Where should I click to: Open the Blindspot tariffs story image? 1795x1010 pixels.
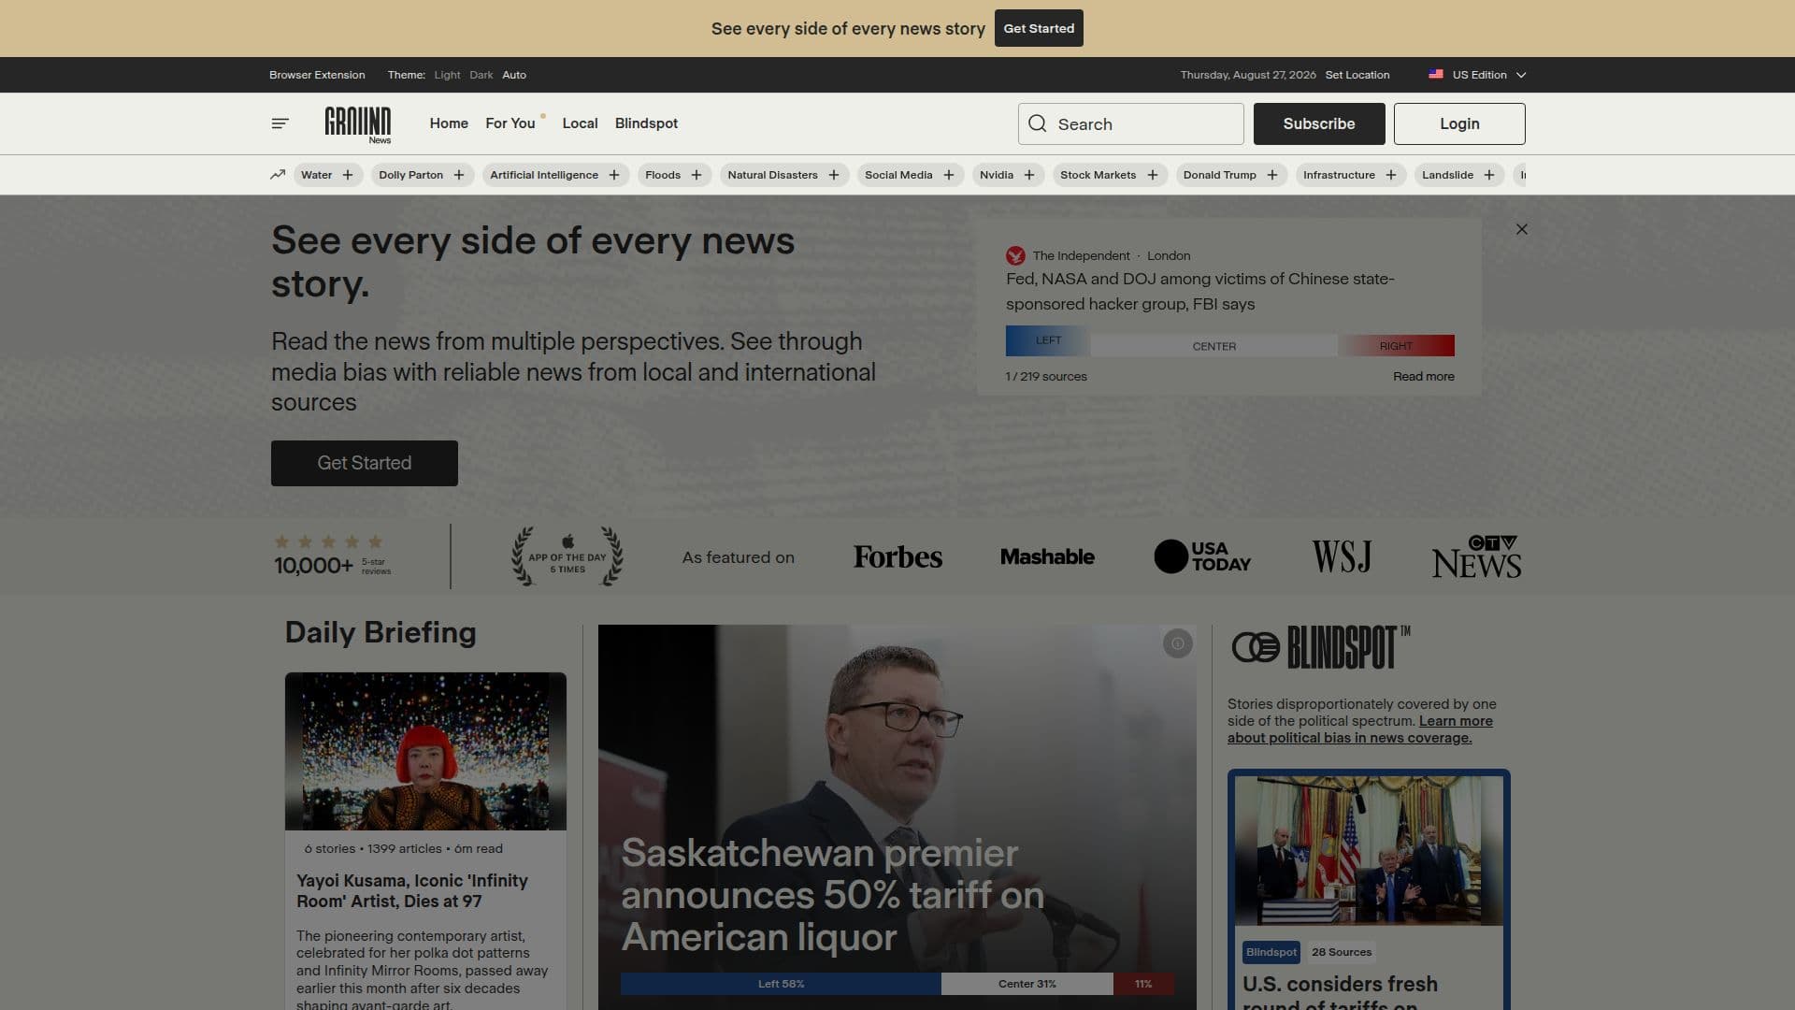pyautogui.click(x=1369, y=850)
